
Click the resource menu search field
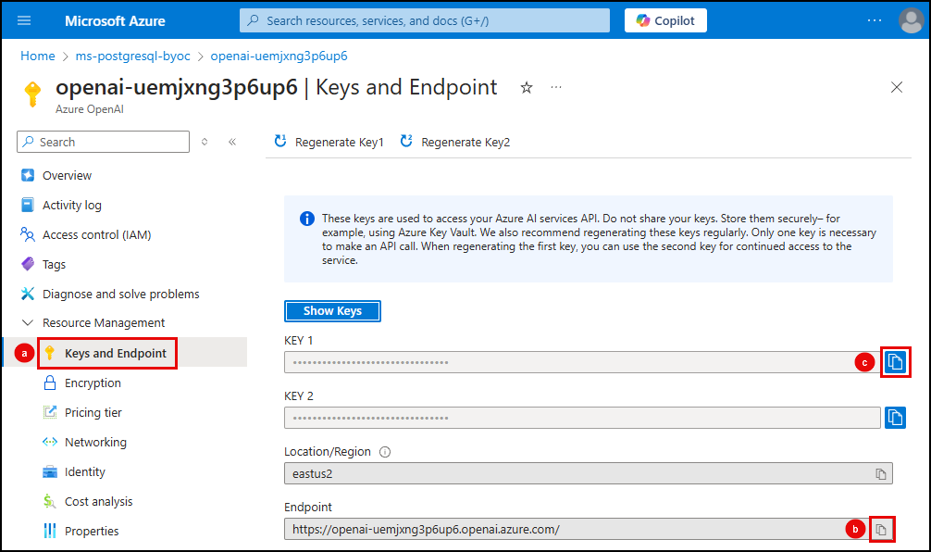point(104,142)
